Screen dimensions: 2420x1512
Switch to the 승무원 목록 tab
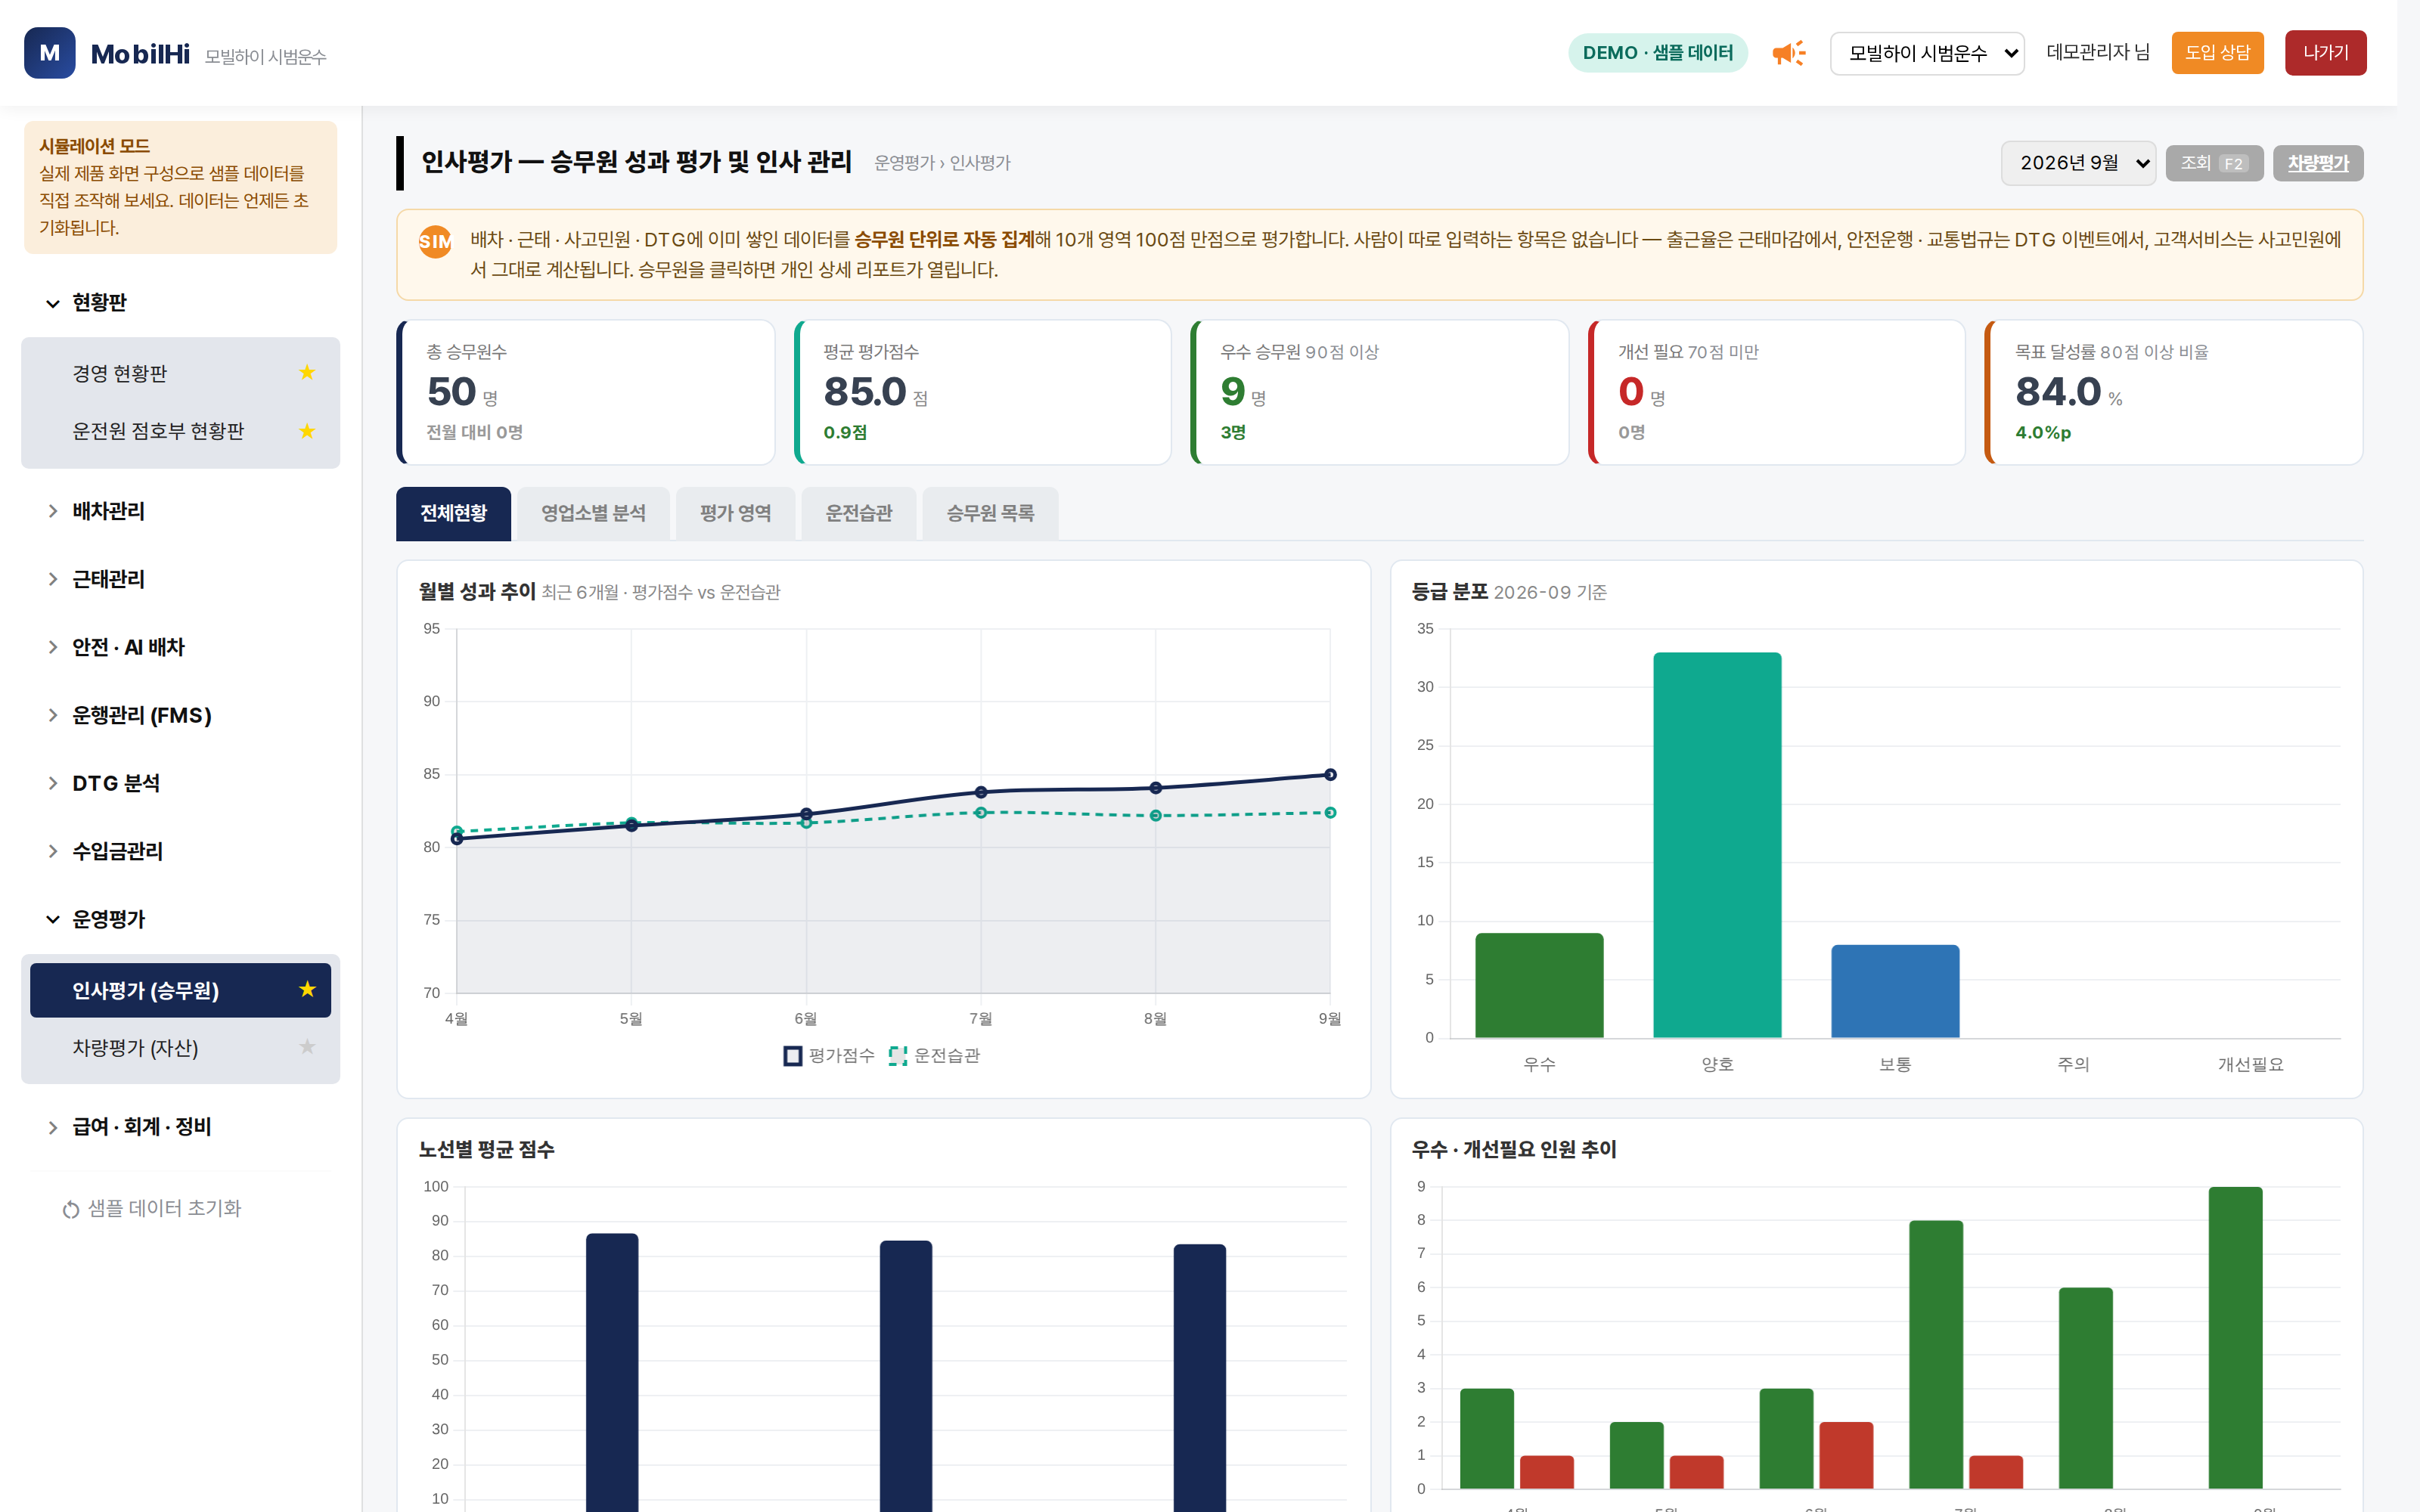990,514
